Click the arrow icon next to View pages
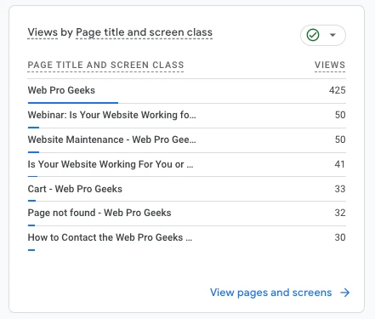 point(345,293)
